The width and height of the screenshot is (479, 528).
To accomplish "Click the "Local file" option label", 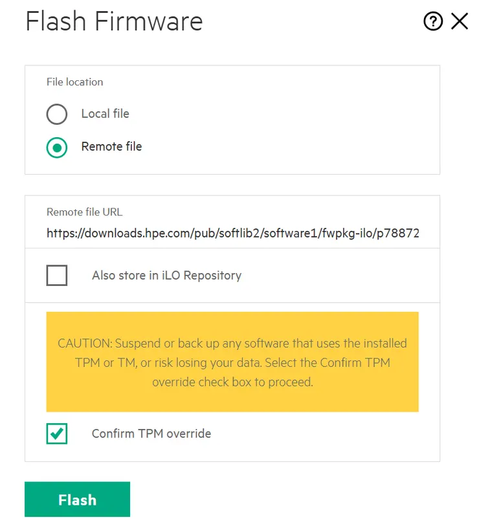I will (105, 114).
